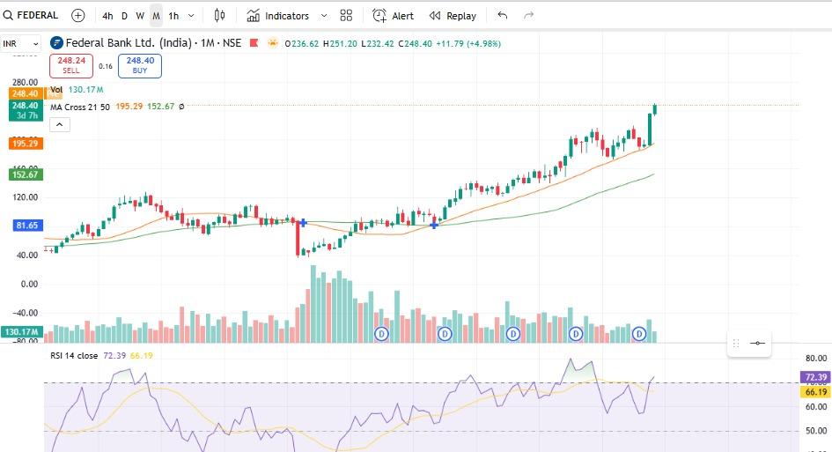This screenshot has height=452, width=832.
Task: Start bar Replay mode
Action: coord(453,16)
